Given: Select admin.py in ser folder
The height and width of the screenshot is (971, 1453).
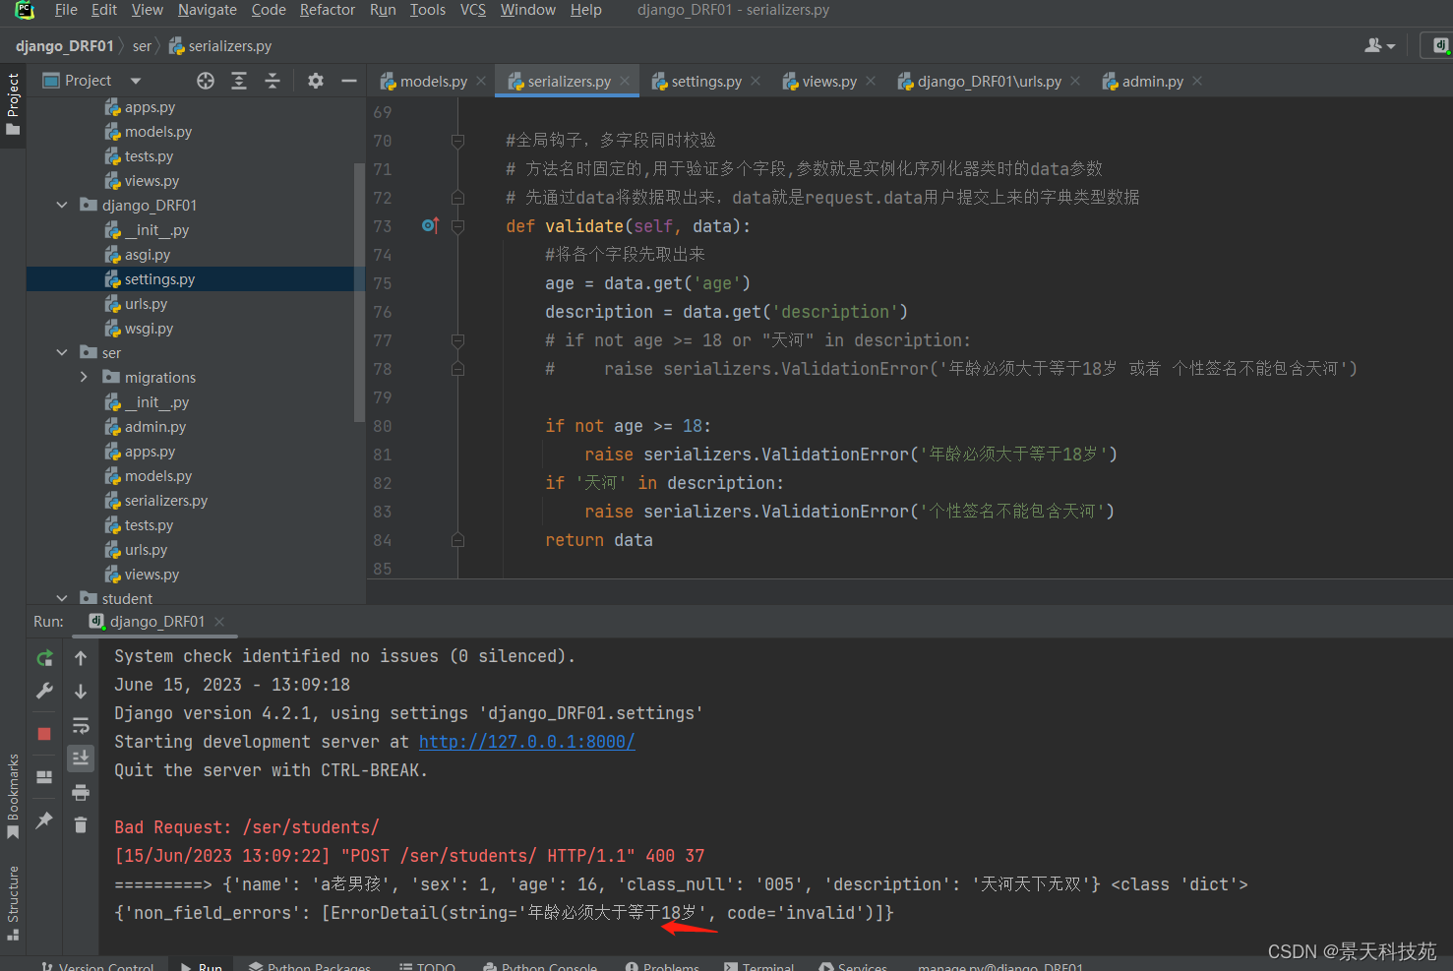Looking at the screenshot, I should (155, 427).
